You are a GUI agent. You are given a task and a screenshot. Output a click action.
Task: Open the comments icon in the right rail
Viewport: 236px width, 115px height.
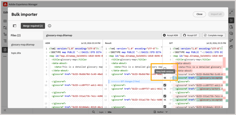coord(231,34)
